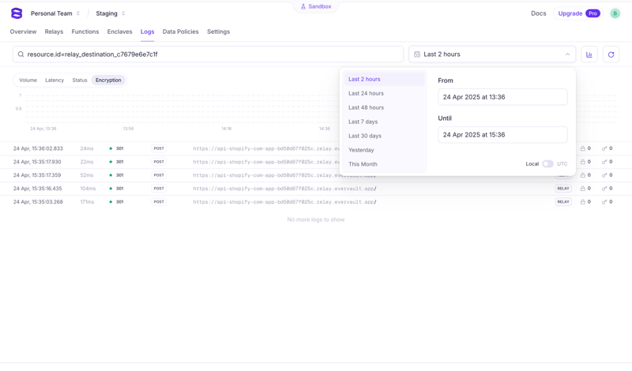Select This Month preset
The height and width of the screenshot is (371, 632).
tap(384, 164)
